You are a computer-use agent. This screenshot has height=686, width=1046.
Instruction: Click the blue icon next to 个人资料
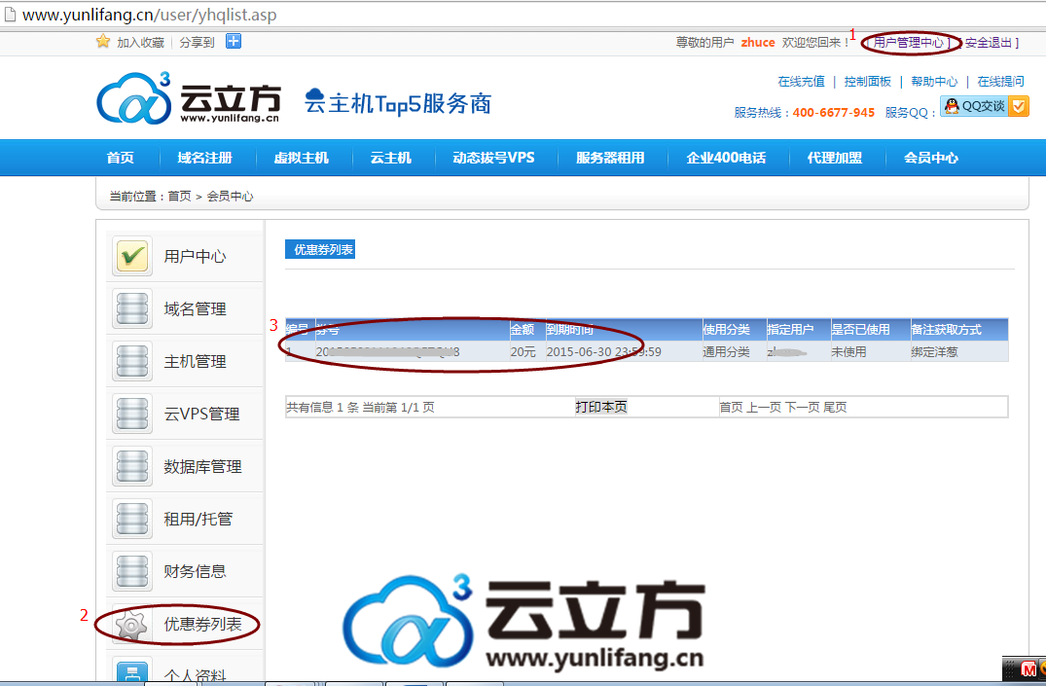(132, 670)
